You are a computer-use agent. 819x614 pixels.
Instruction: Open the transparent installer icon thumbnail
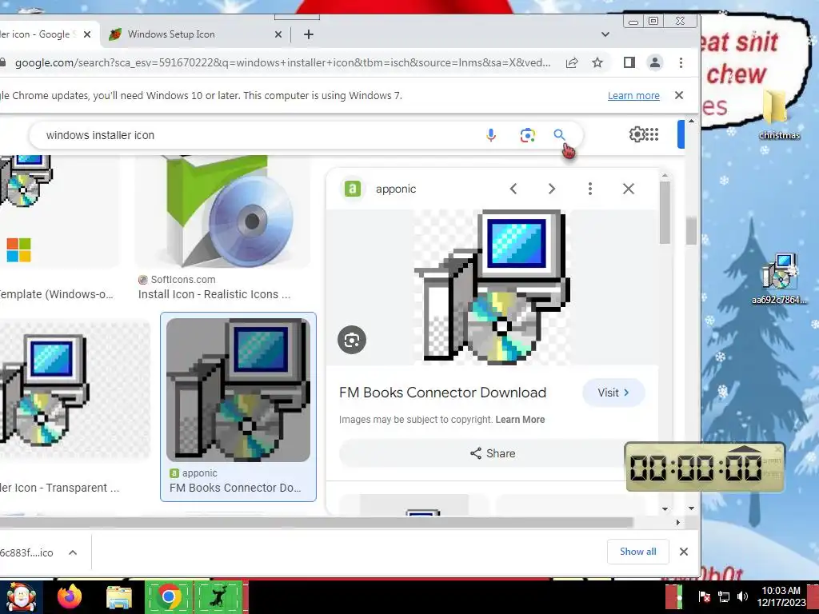[74, 390]
